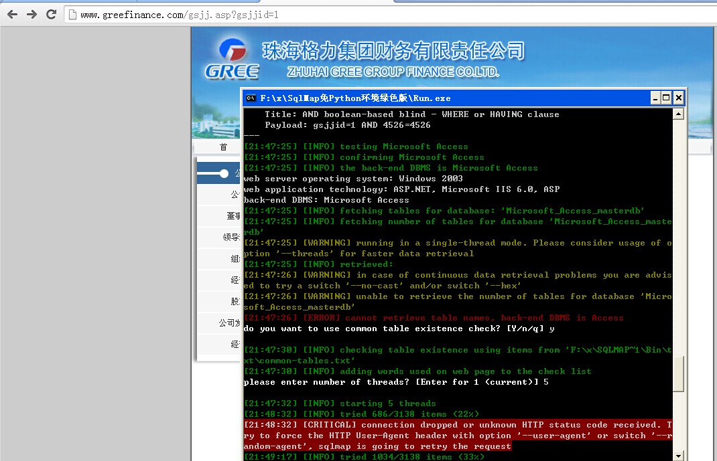Screen dimensions: 717x461
Task: Click the 'starting 5 threads' log line
Action: click(x=340, y=403)
